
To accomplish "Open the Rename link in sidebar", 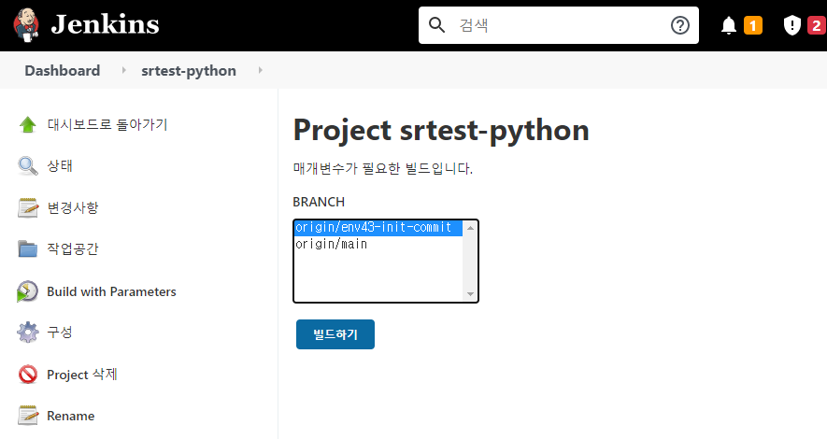I will 71,416.
